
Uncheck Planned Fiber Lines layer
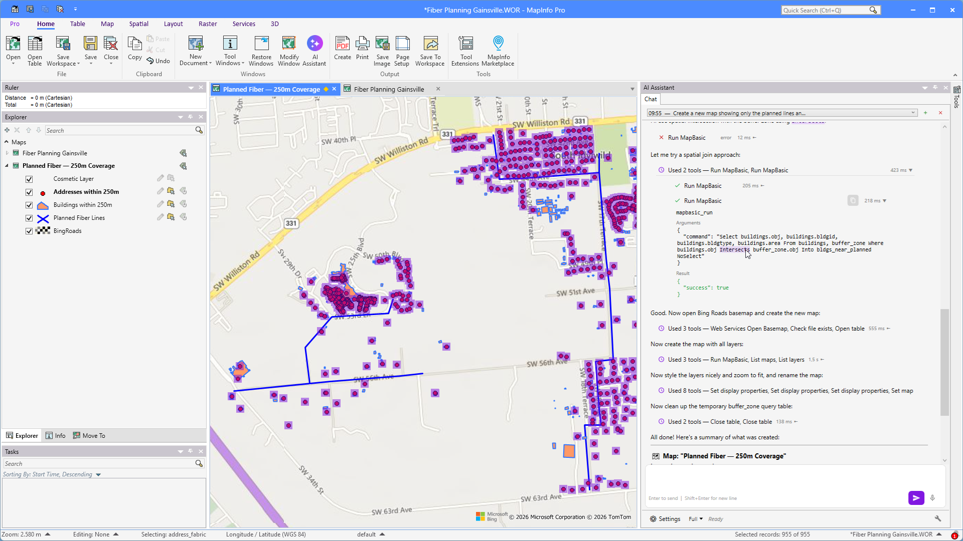29,218
